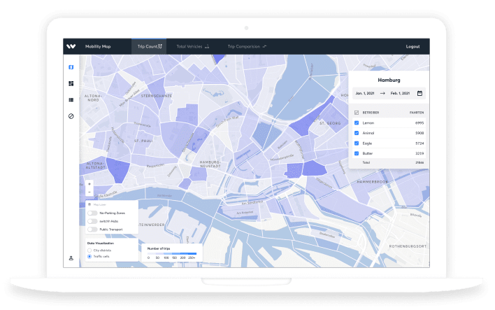Click the Hammerbrook label on map

373,182
